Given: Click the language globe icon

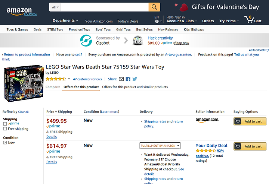Looking at the screenshot, I should tap(157, 21).
